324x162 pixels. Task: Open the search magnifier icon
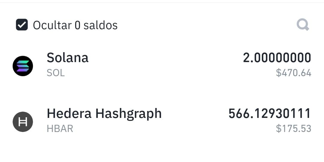coord(303,25)
